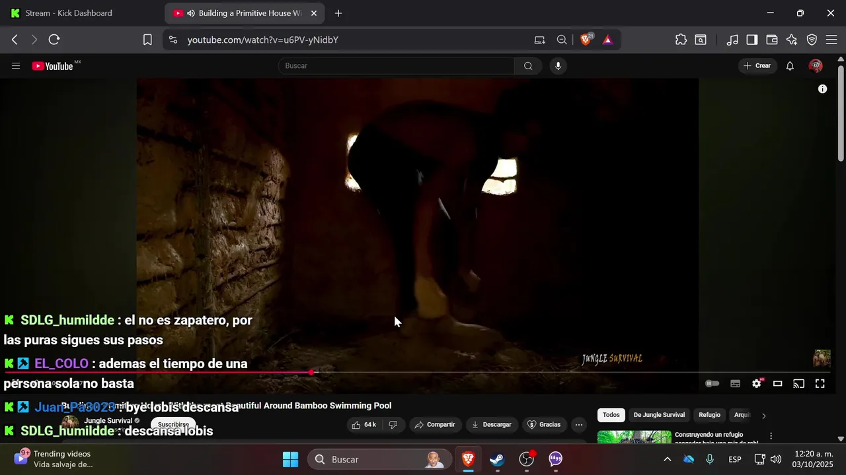Start voice search with the microphone icon

[558, 66]
